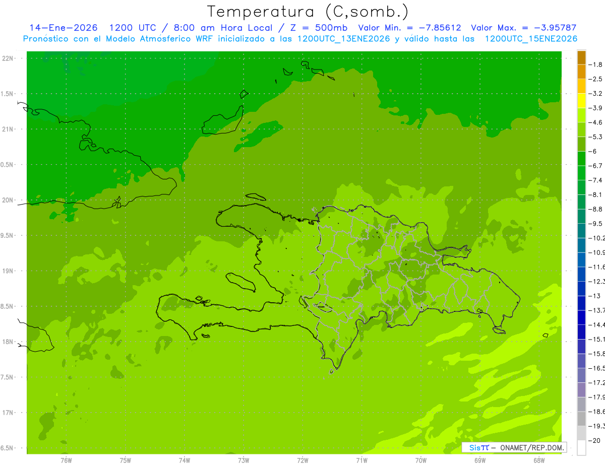
Task: Click the '-10.2' color scale value
Action: coord(597,238)
